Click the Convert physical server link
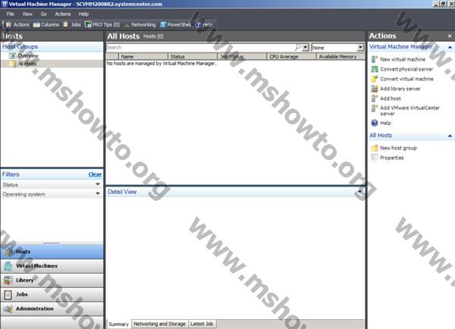The width and height of the screenshot is (455, 329). [406, 69]
